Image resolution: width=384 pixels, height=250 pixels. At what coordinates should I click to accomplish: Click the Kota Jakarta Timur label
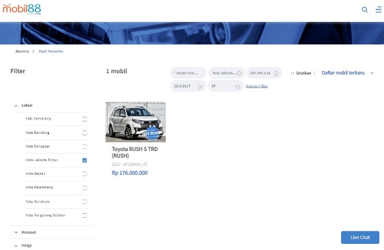click(42, 160)
